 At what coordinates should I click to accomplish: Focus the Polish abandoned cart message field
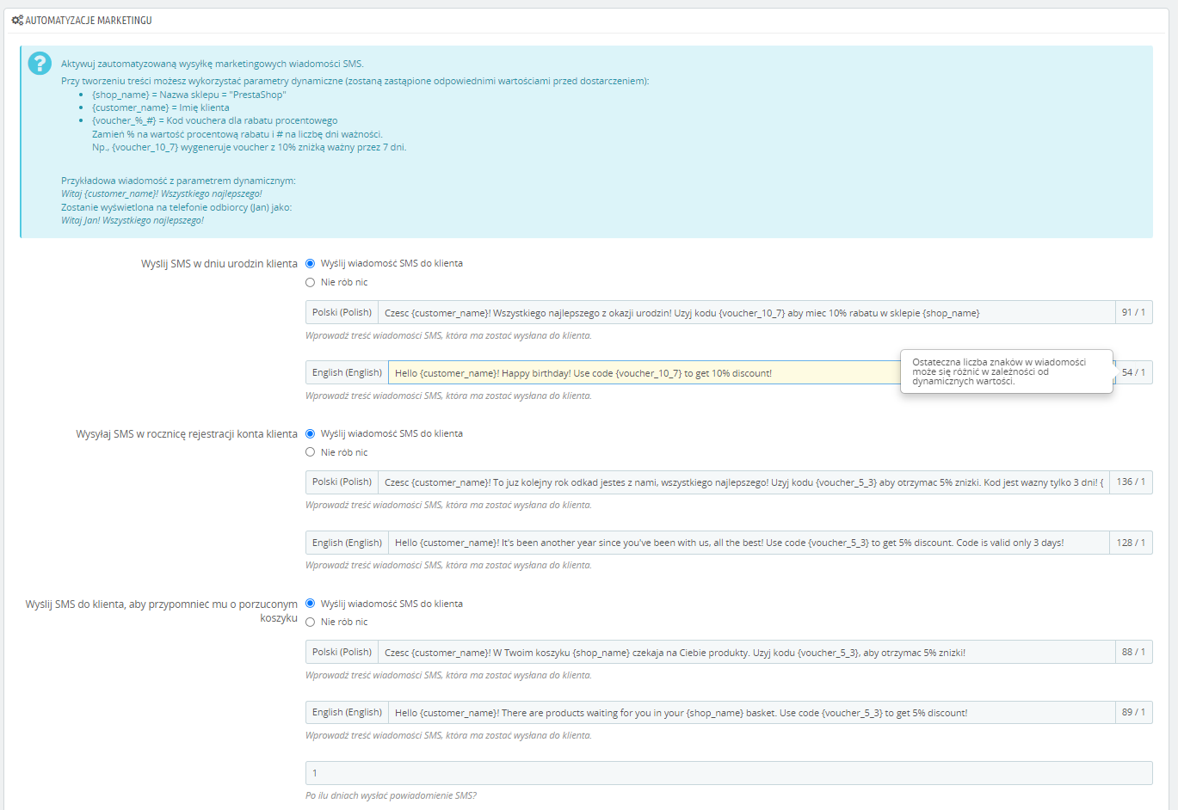[x=747, y=653]
